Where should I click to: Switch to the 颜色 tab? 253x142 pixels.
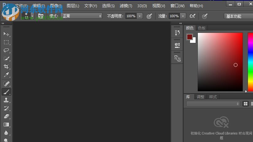pyautogui.click(x=190, y=28)
